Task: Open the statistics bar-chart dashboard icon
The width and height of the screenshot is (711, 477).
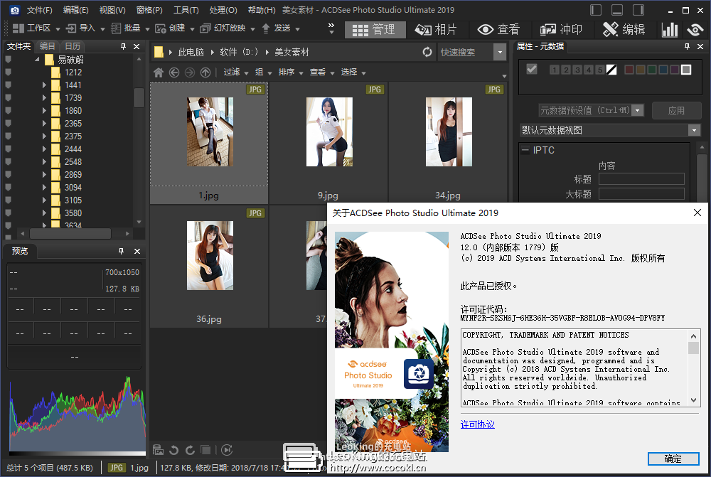Action: click(669, 29)
